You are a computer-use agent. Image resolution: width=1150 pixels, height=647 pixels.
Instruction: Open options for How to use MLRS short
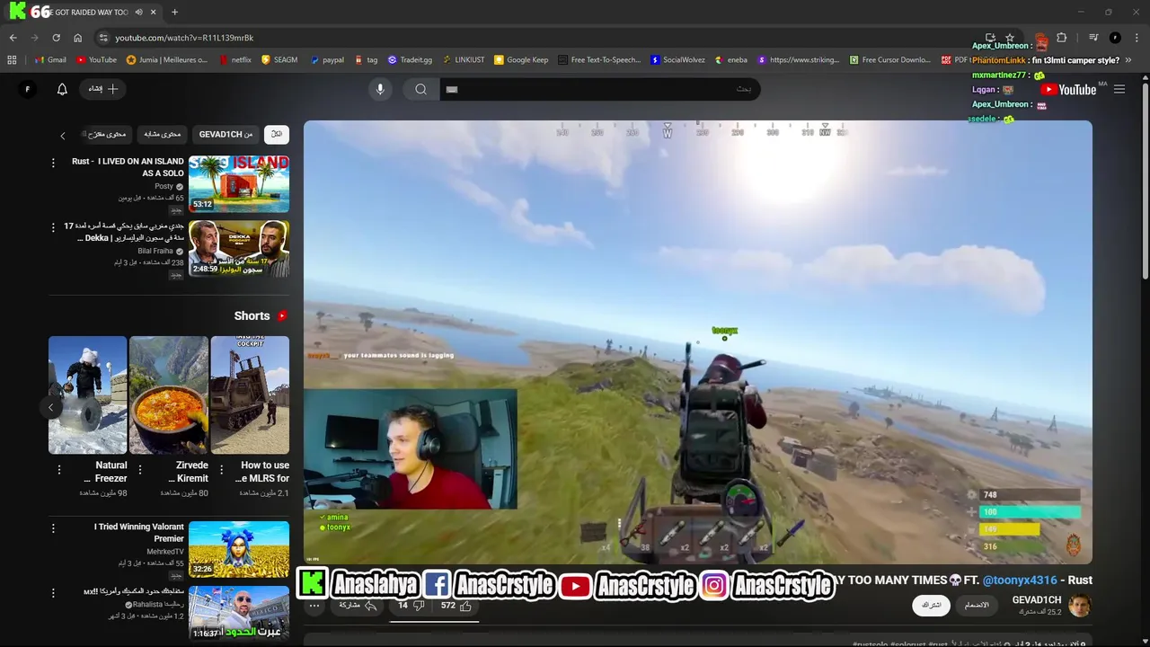tap(221, 470)
